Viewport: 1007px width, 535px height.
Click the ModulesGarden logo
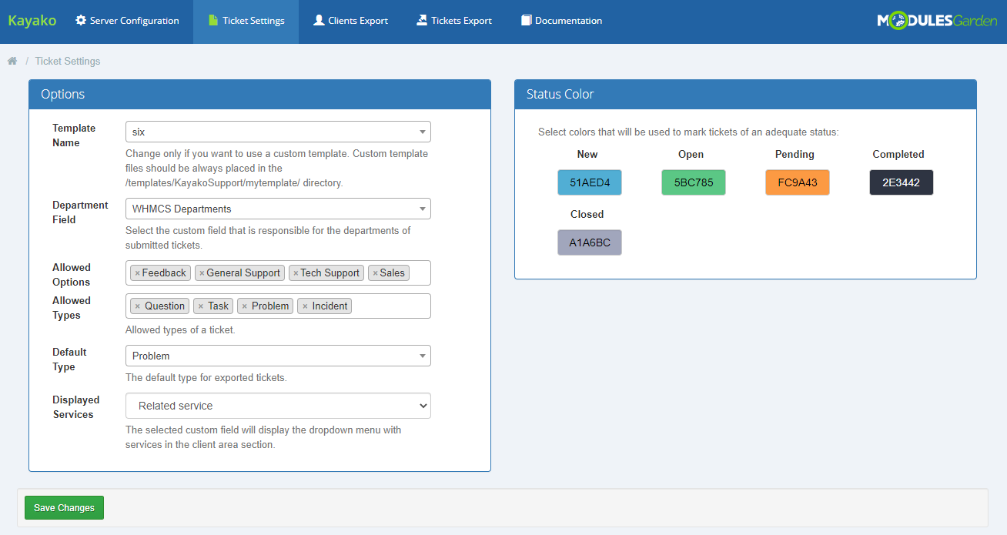[937, 22]
